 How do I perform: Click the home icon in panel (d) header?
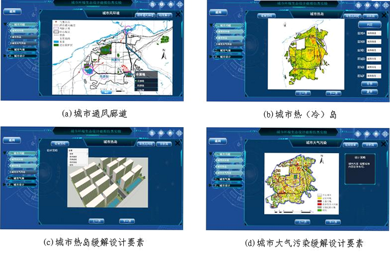(x=376, y=134)
